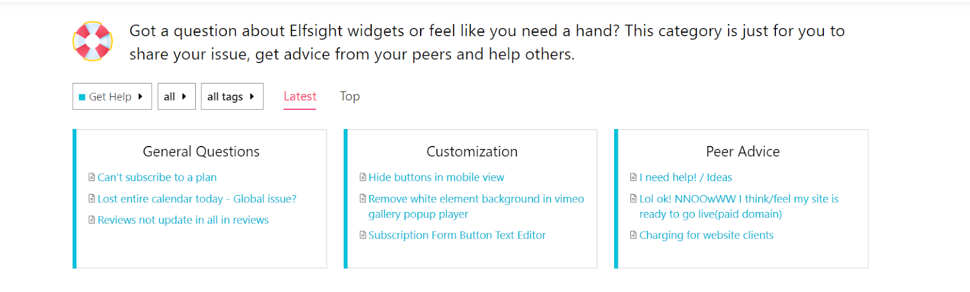Open the Peer Advice category heading
The height and width of the screenshot is (292, 970).
743,151
